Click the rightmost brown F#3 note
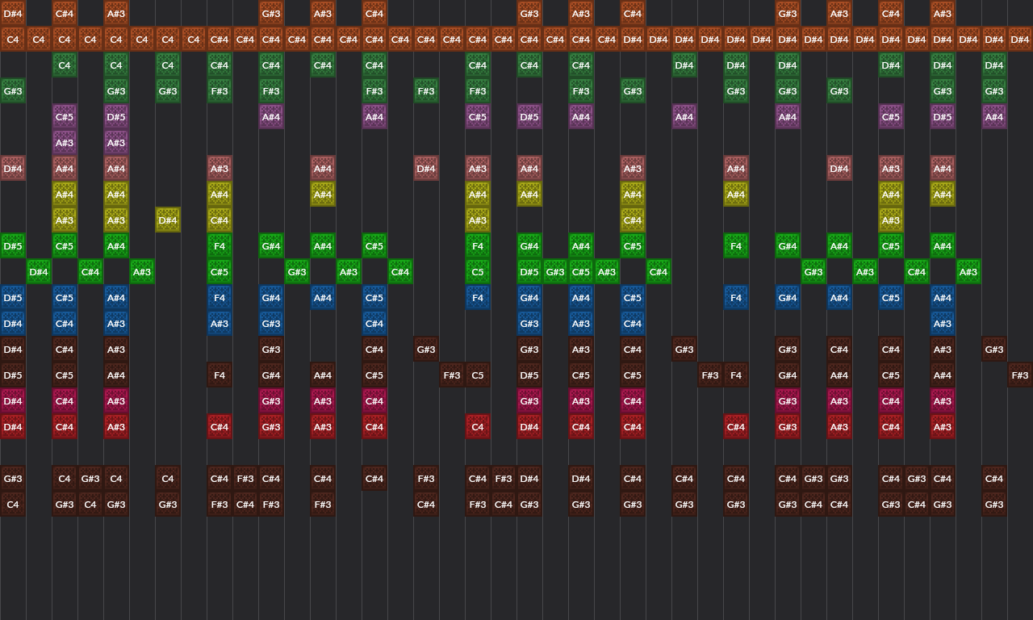This screenshot has height=620, width=1033. pyautogui.click(x=1019, y=375)
